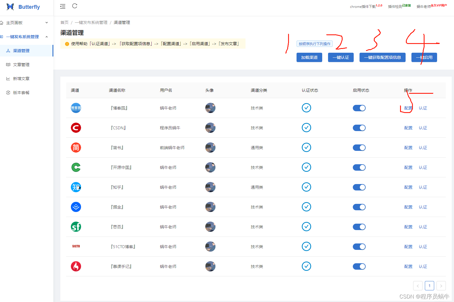
Task: Toggle the 博客园 enable switch
Action: pos(359,108)
